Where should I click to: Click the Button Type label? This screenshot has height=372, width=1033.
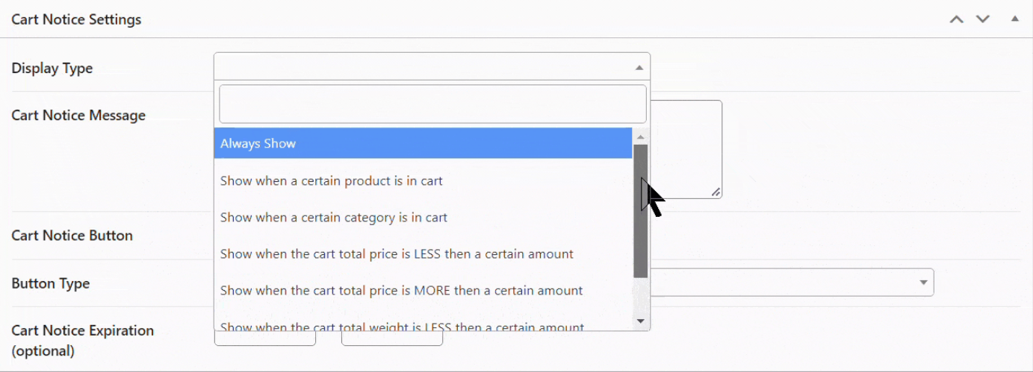point(51,283)
